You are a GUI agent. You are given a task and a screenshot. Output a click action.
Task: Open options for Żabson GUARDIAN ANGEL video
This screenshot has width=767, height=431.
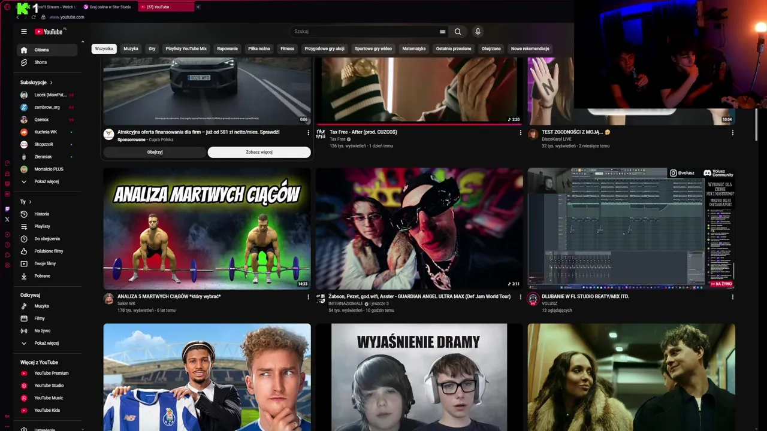(520, 297)
